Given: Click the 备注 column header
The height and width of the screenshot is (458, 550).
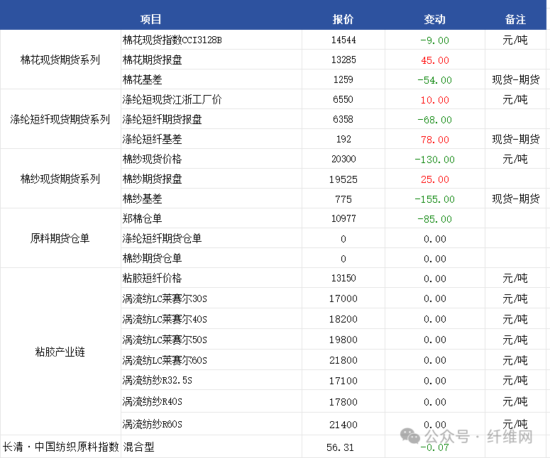Looking at the screenshot, I should point(515,19).
